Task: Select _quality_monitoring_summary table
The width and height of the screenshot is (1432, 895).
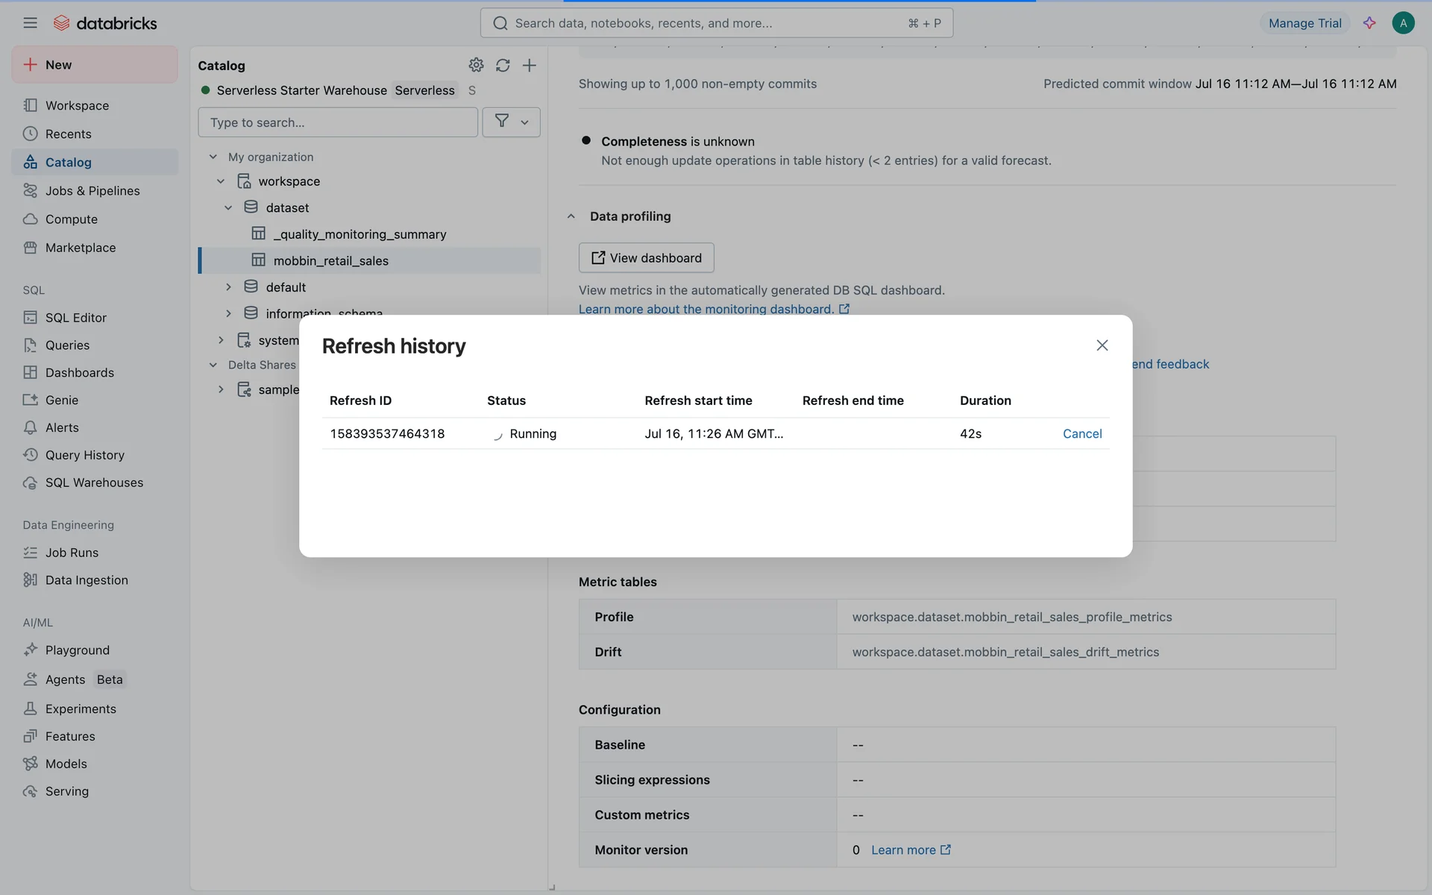Action: (x=359, y=234)
